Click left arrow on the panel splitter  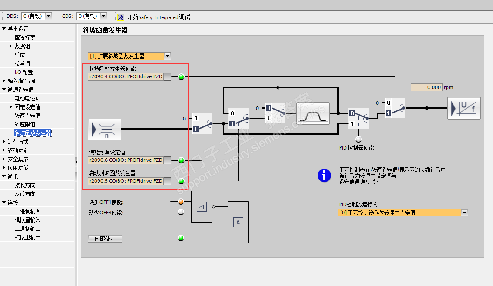(x=76, y=163)
